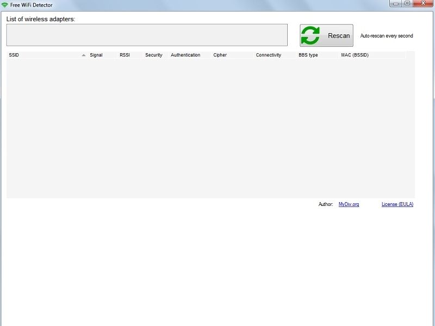Click the Rescan button
435x326 pixels.
click(326, 35)
